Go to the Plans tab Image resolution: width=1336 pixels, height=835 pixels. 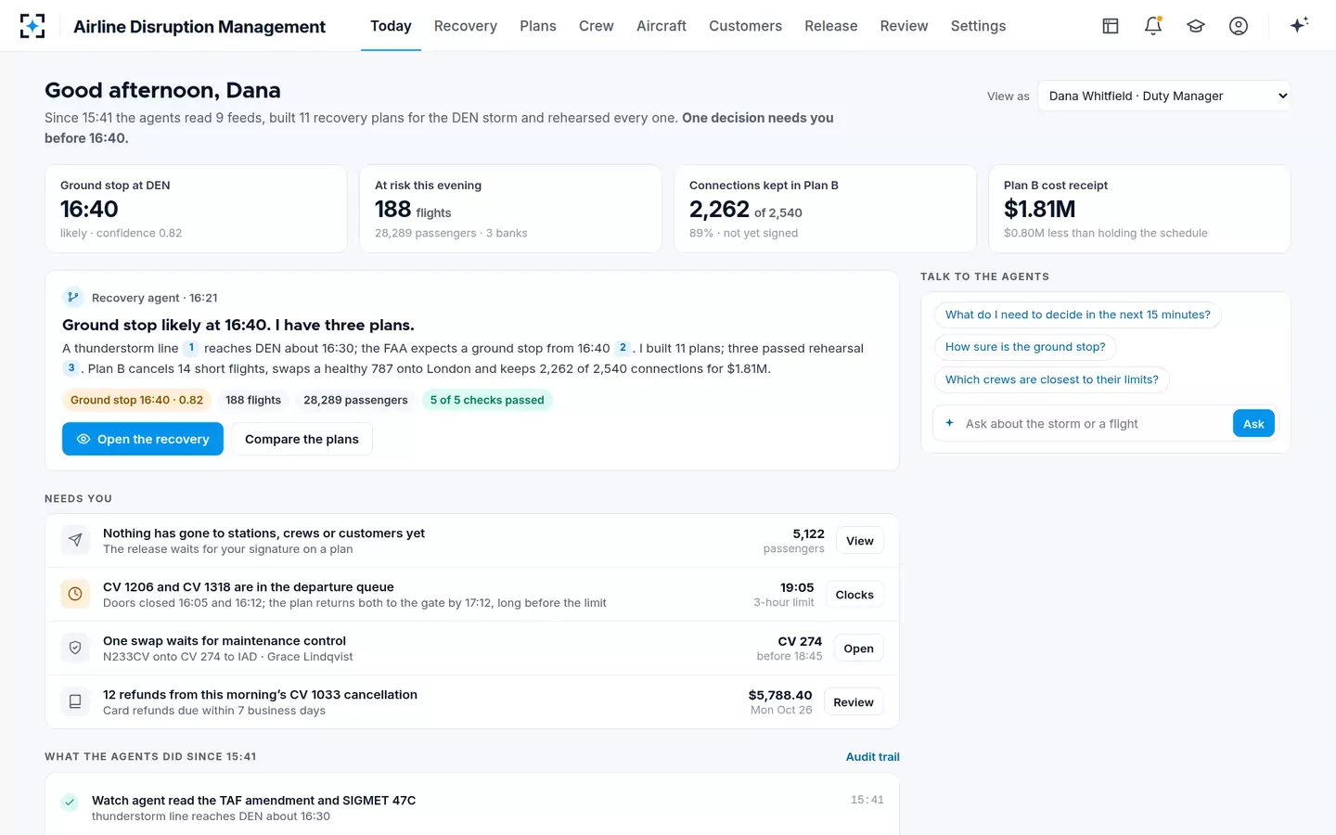pyautogui.click(x=538, y=26)
